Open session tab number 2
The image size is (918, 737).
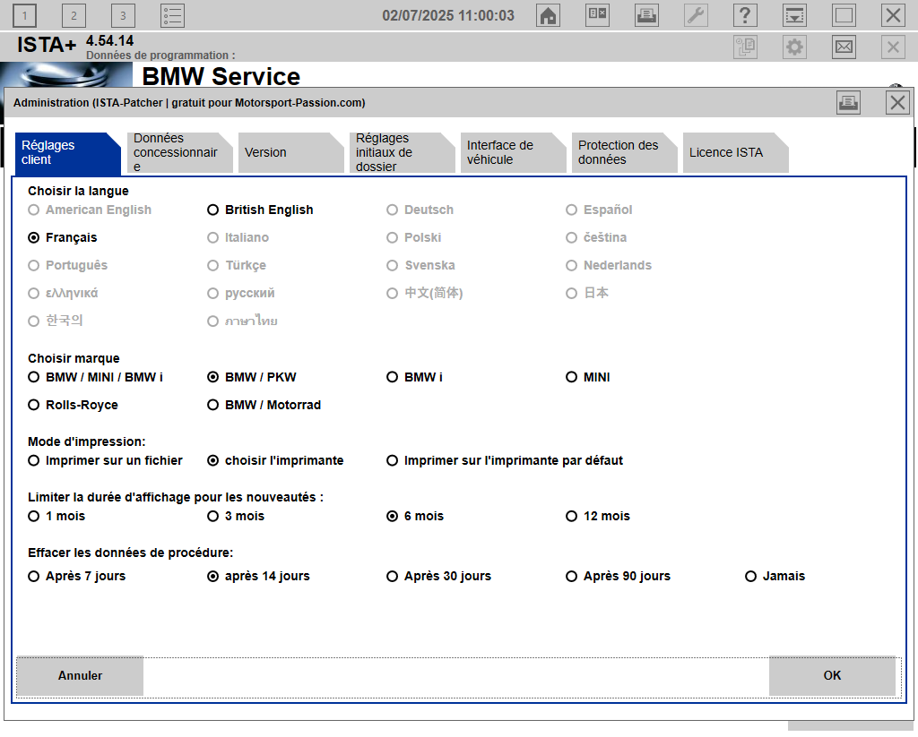(74, 16)
